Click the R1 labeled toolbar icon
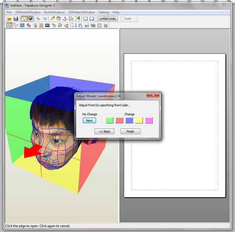The image size is (235, 232). [x=87, y=25]
